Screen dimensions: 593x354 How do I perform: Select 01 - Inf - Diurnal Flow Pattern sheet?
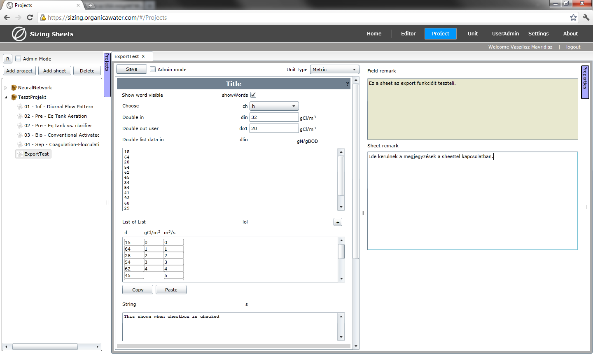[x=58, y=107]
